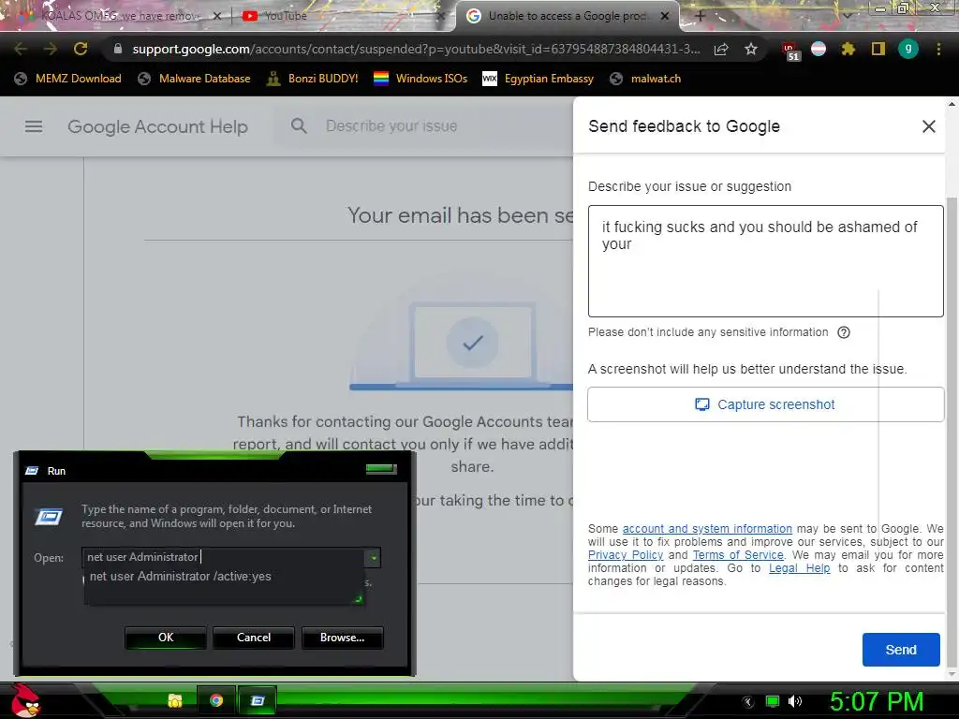Close the Send feedback to Google panel

point(928,126)
